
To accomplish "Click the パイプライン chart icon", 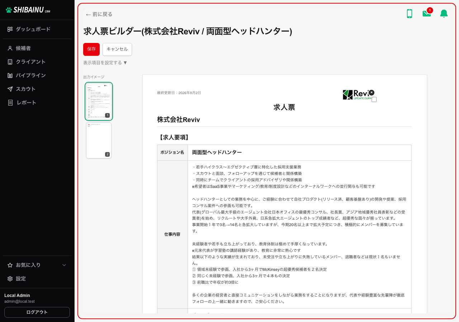I will [10, 75].
